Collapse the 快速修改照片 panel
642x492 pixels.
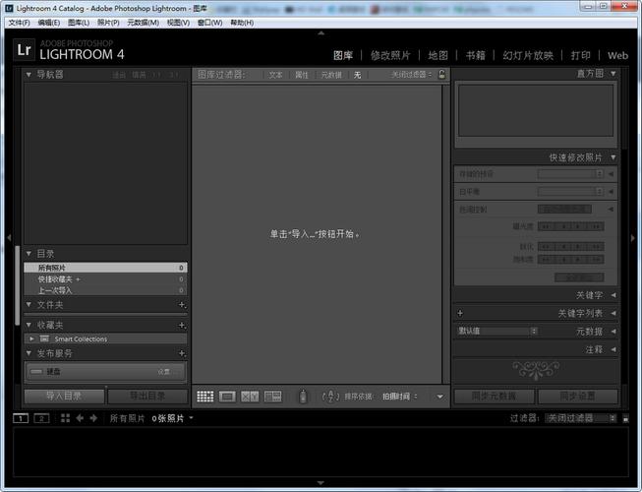point(613,157)
